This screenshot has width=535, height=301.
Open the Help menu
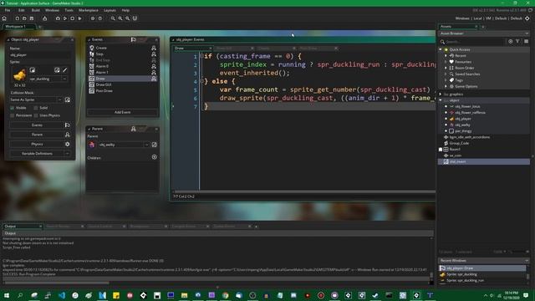pos(125,10)
